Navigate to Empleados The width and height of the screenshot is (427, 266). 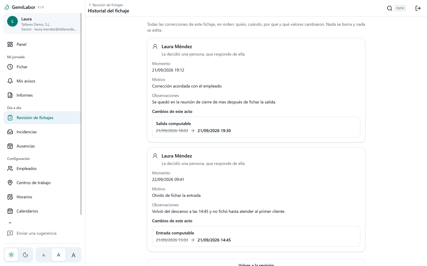42,168
